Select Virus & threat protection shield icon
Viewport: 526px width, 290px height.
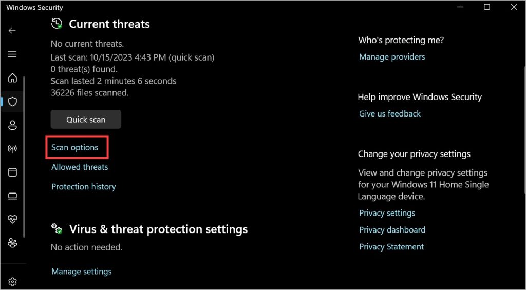tap(12, 102)
